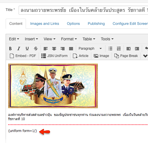Decrease indent of paragraph
The image size is (148, 143).
click(129, 49)
